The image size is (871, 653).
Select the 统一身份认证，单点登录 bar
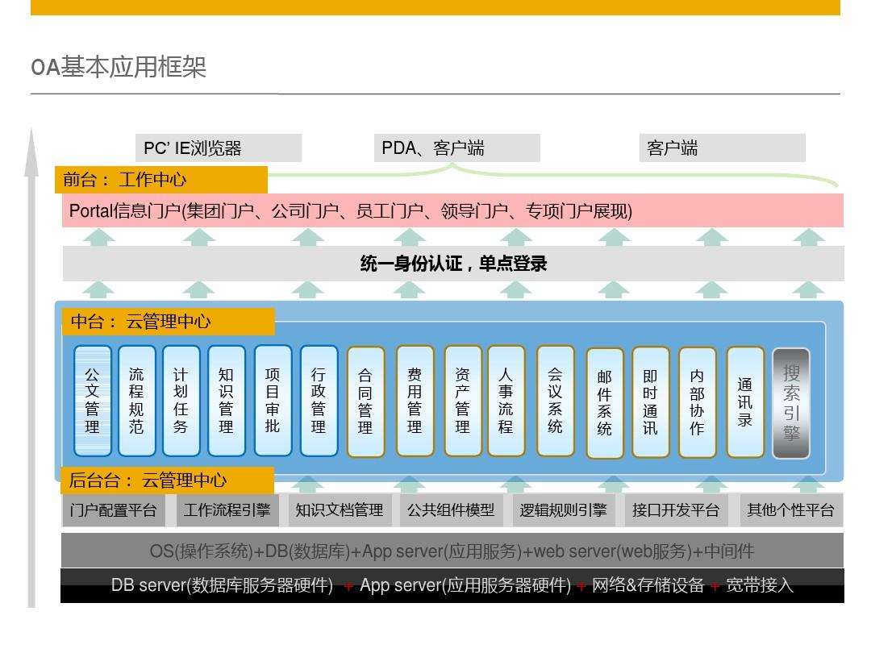coord(453,263)
